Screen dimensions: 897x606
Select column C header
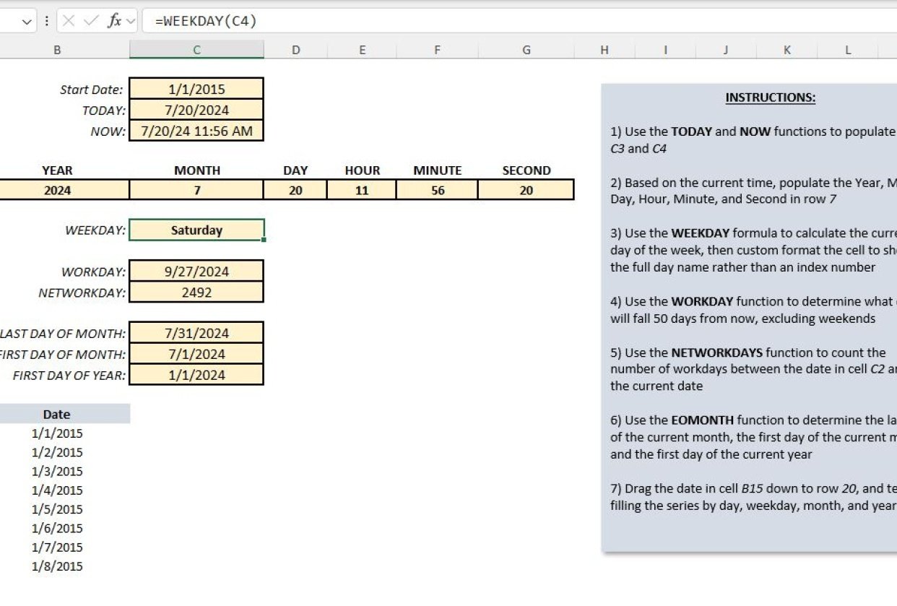point(196,50)
